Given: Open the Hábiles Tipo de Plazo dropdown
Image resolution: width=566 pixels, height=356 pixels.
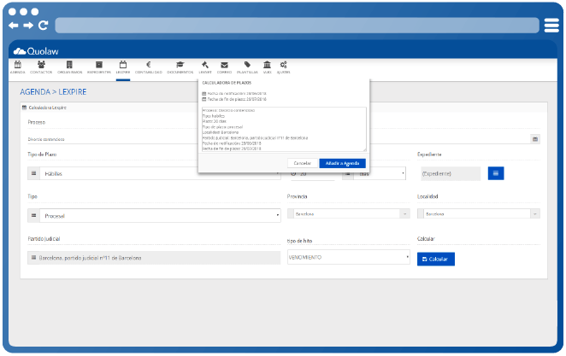Looking at the screenshot, I should 160,173.
